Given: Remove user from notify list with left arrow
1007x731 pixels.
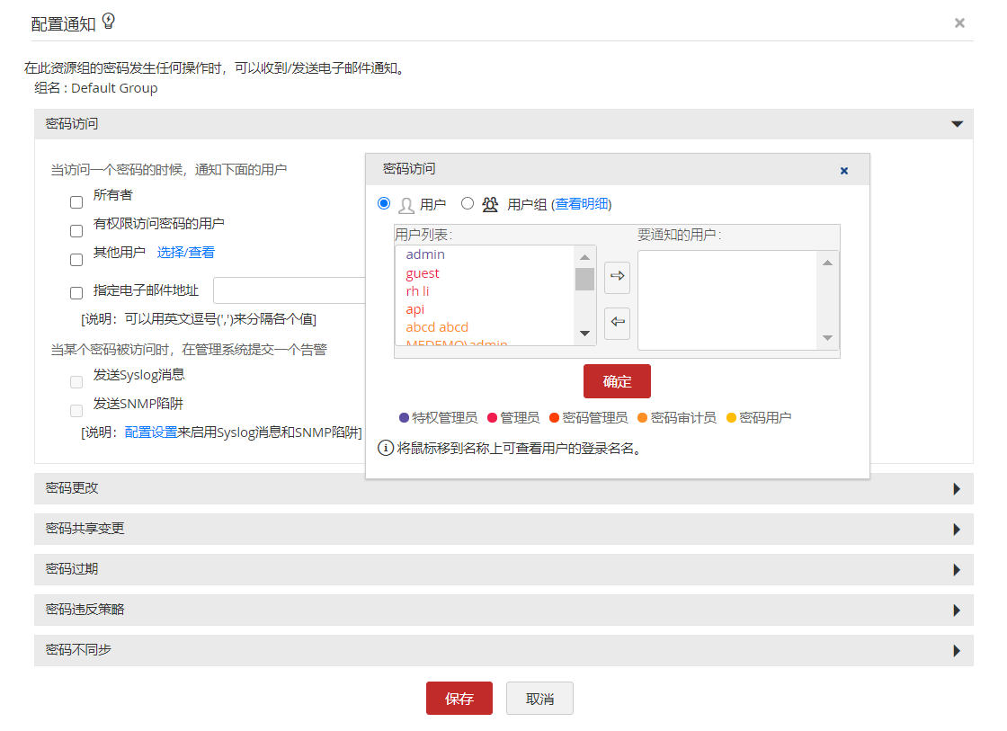Looking at the screenshot, I should point(617,323).
